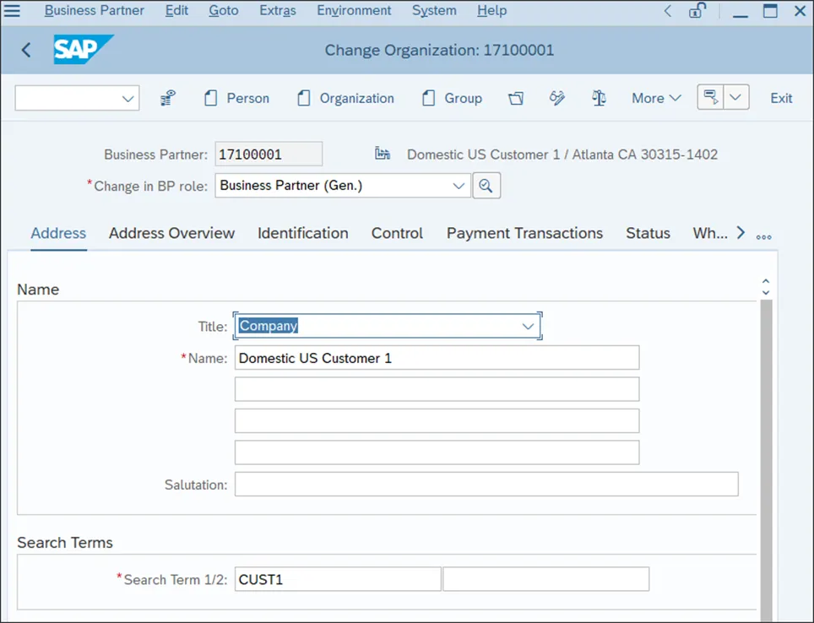Click the Salutation input field
Image resolution: width=814 pixels, height=623 pixels.
486,485
